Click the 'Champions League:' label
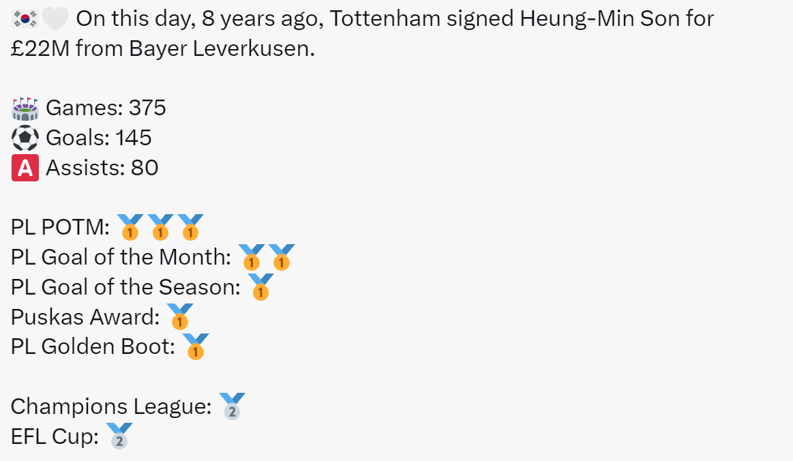 pos(111,407)
